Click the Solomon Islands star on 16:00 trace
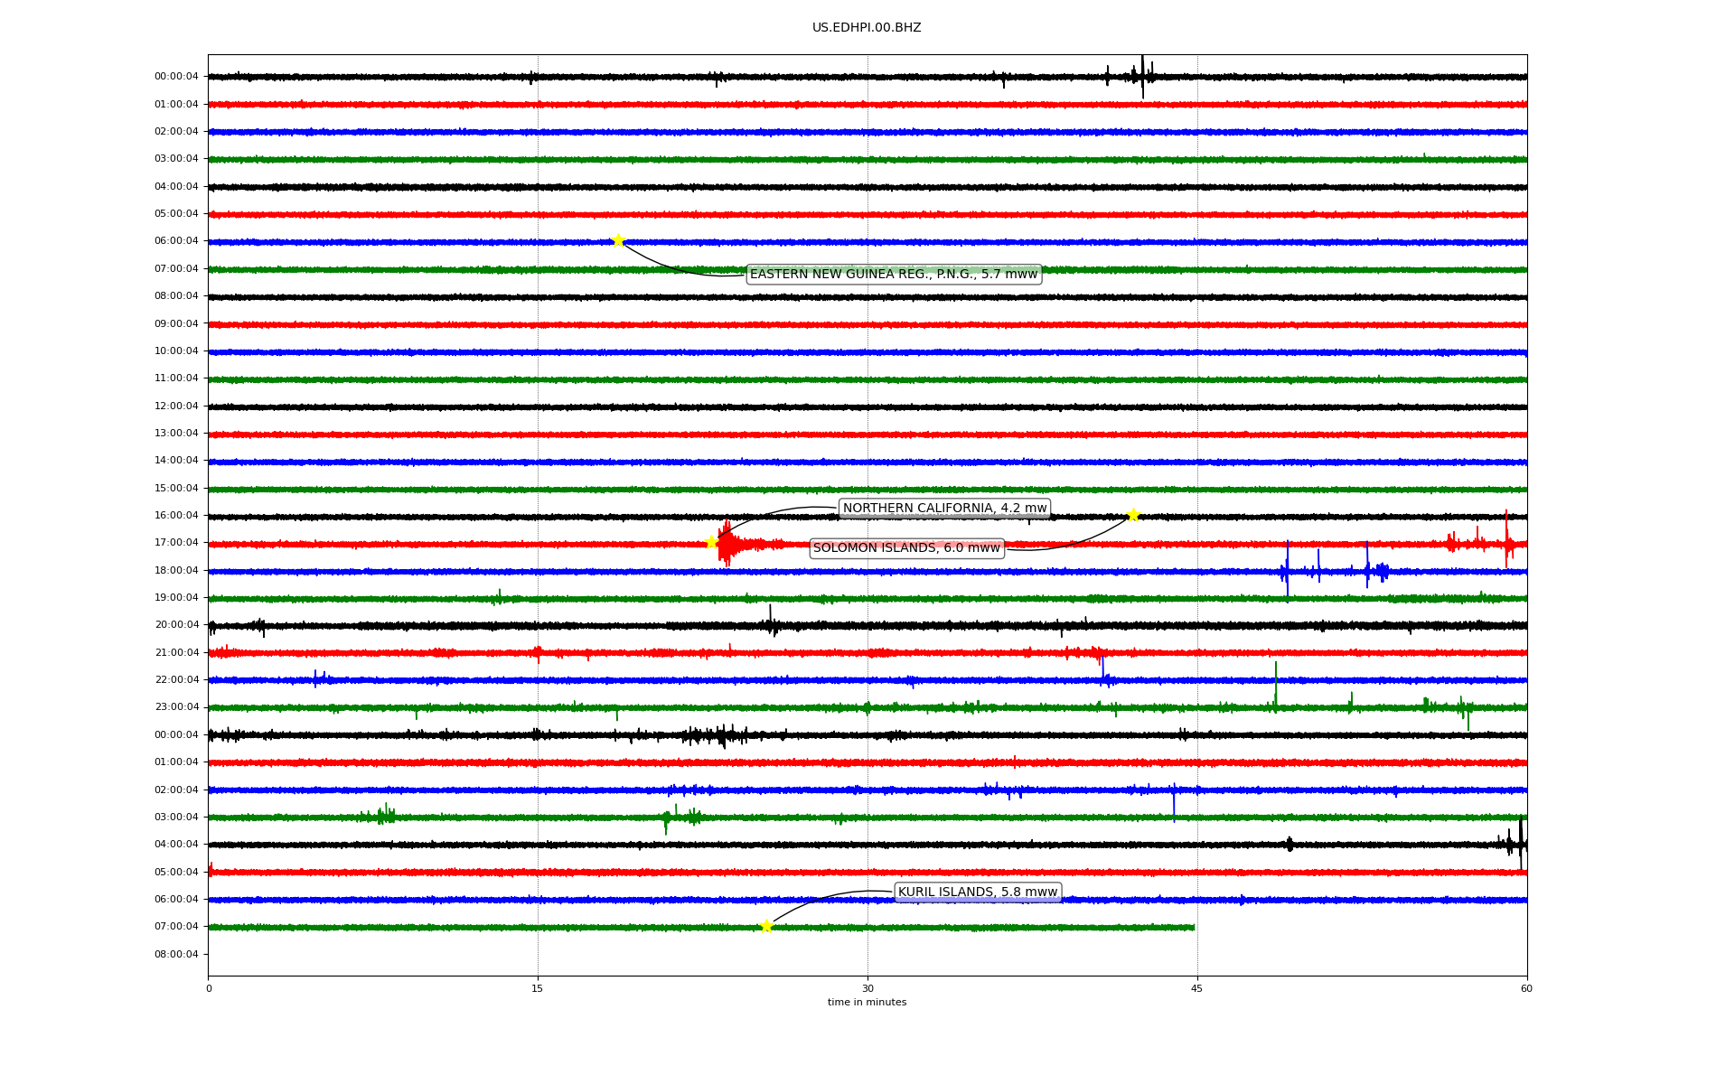This screenshot has height=1084, width=1735. pos(1133,515)
